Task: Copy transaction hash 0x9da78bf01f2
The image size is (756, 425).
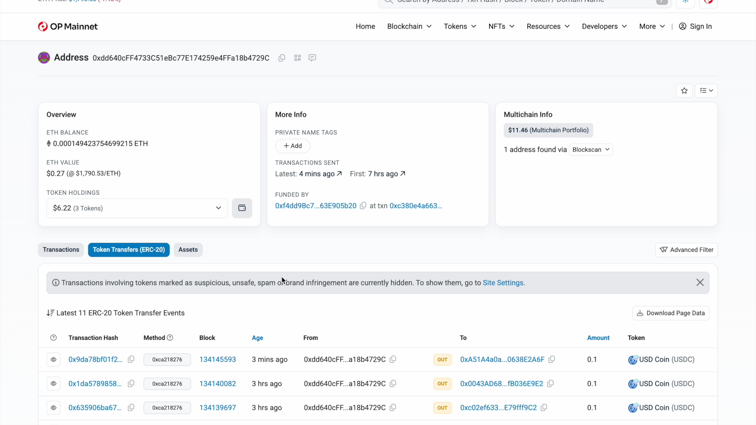Action: point(131,359)
